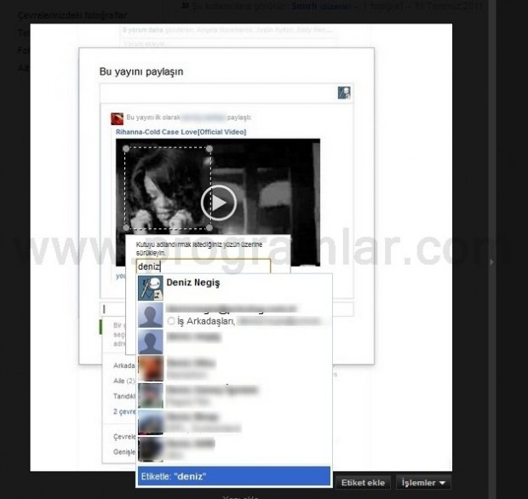
Task: Select the fifth suggestion with outdoor photo avatar
Action: pyautogui.click(x=234, y=395)
